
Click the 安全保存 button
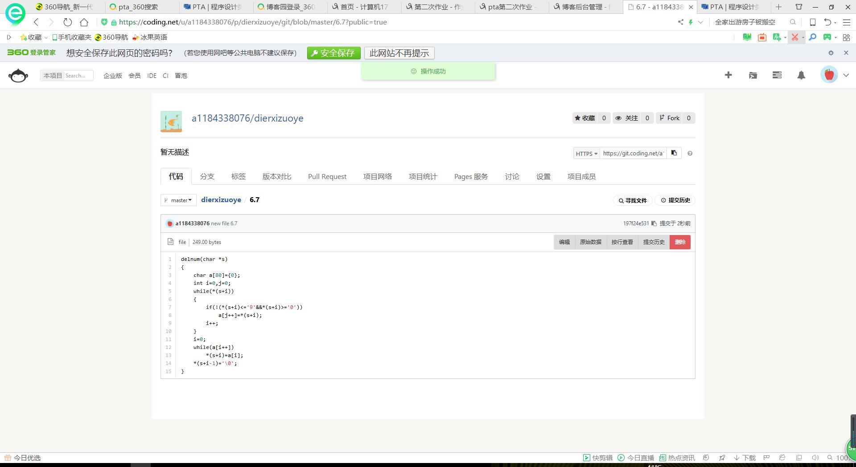click(x=333, y=53)
